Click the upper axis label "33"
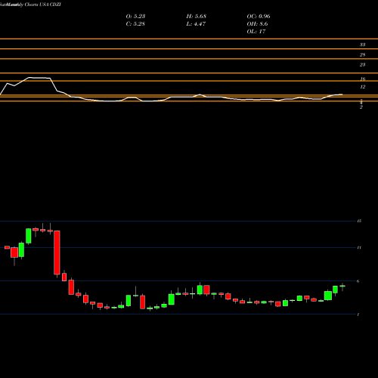378x378 pixels. pos(362,45)
